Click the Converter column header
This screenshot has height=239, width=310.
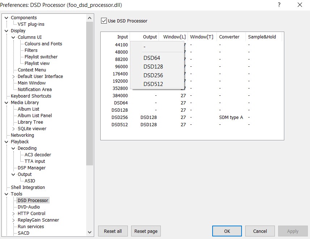point(229,37)
